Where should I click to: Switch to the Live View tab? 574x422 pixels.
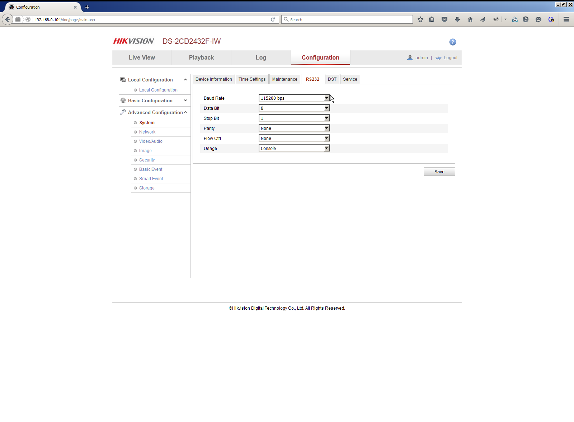coord(142,57)
